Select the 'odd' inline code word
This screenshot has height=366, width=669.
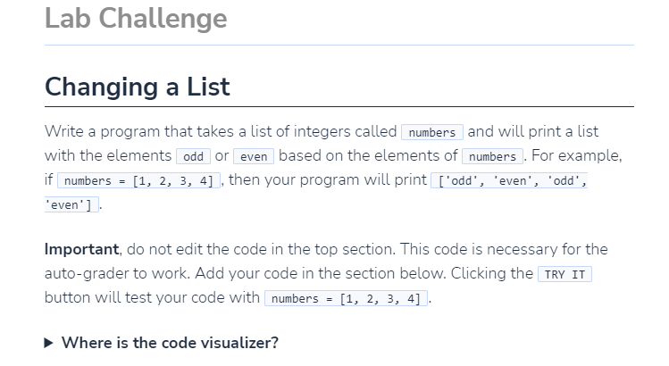point(193,156)
